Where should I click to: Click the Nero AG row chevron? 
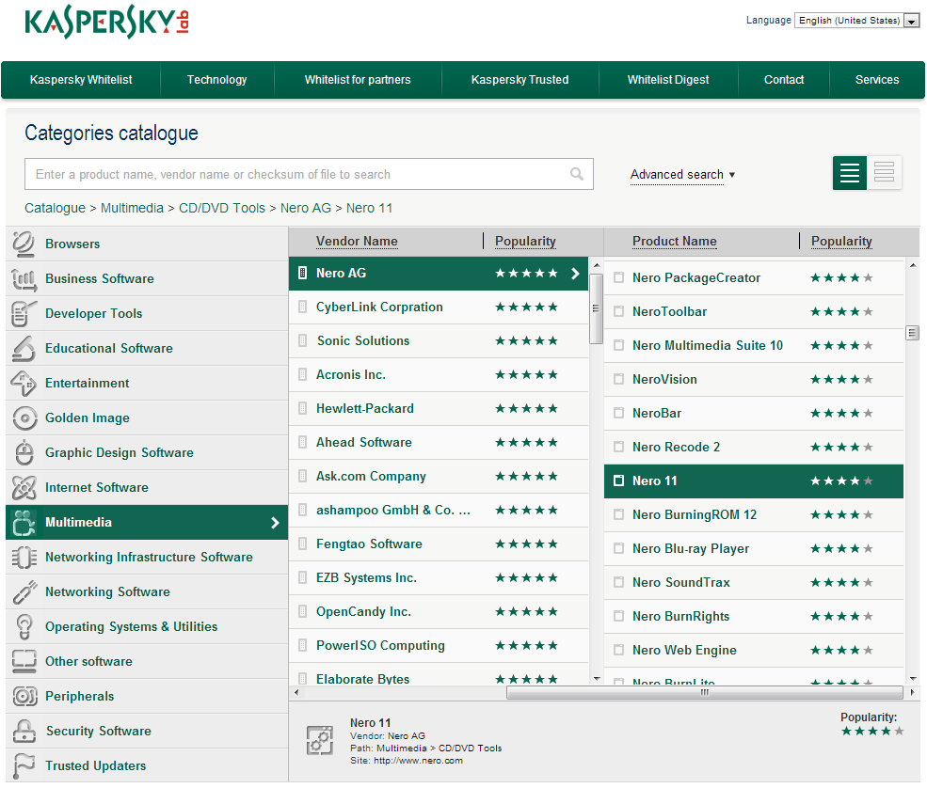pos(575,274)
